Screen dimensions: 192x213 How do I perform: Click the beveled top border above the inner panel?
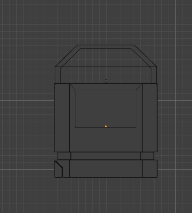click(x=106, y=87)
